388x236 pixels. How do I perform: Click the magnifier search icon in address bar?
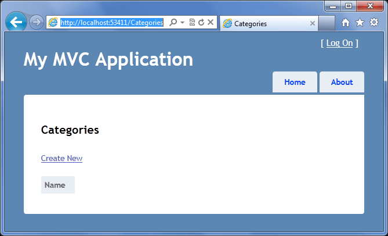(x=173, y=22)
